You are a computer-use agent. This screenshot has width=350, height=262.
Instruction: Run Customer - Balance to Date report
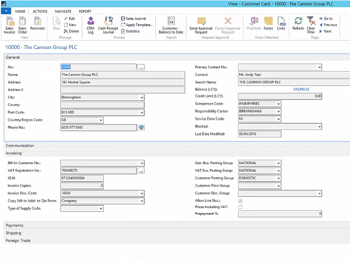tap(171, 25)
